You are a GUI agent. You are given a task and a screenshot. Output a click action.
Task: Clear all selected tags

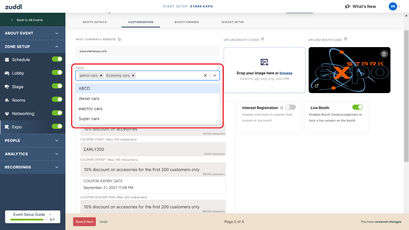(205, 76)
